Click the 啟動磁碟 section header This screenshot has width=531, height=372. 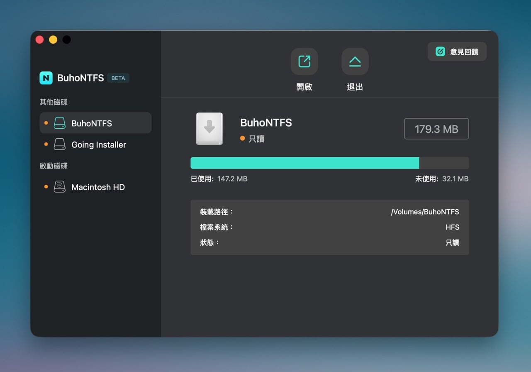(54, 166)
